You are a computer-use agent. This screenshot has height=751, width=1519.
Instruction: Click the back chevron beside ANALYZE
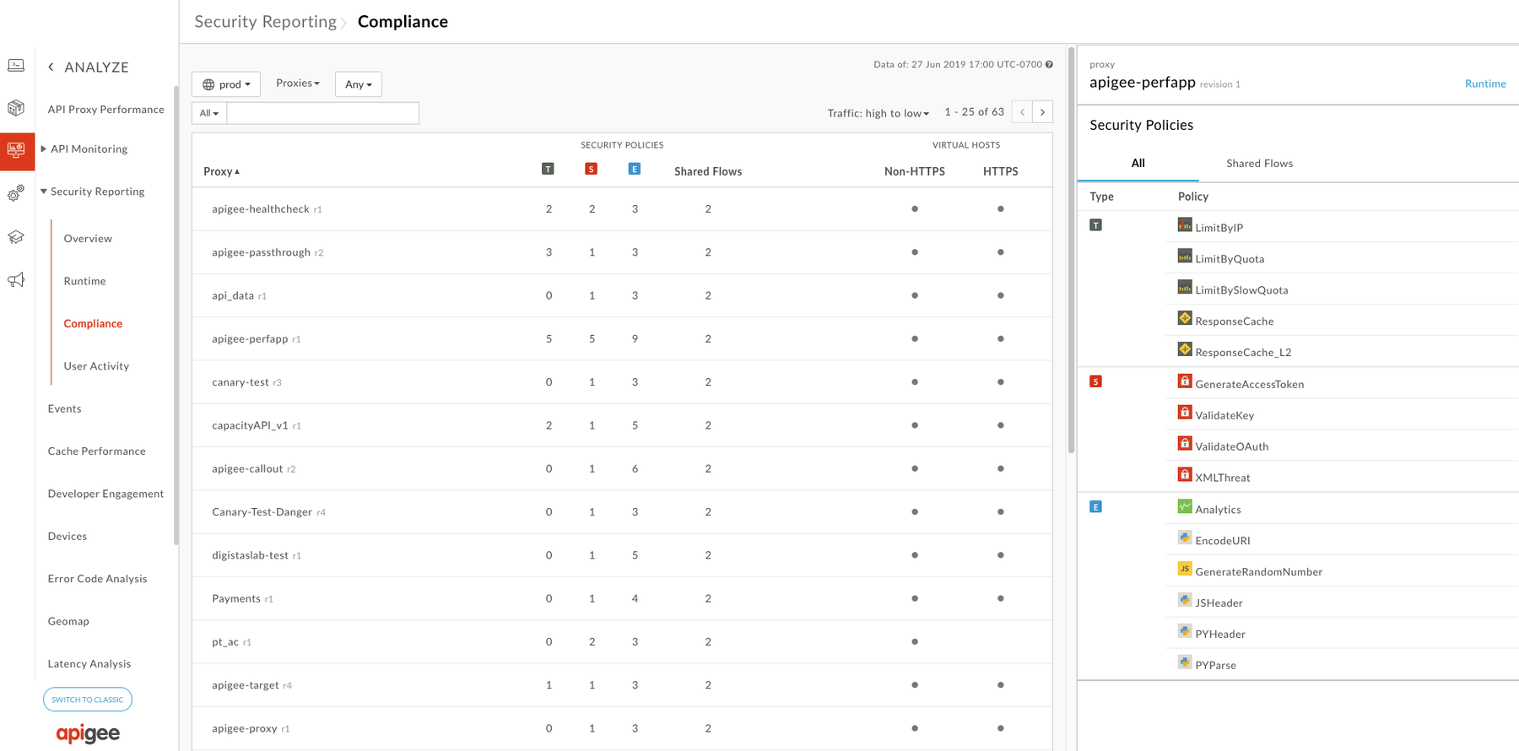[x=51, y=67]
